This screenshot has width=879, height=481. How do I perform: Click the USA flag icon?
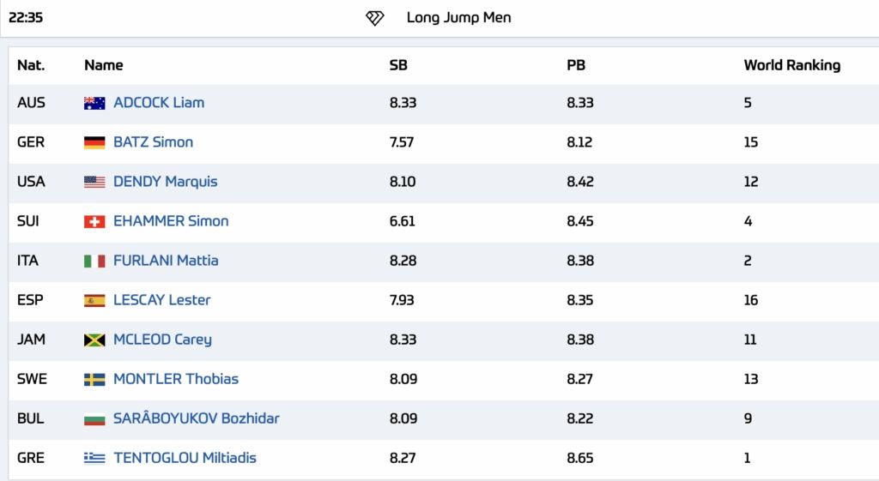point(94,182)
